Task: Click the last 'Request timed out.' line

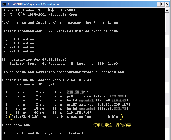Action: coord(20,51)
